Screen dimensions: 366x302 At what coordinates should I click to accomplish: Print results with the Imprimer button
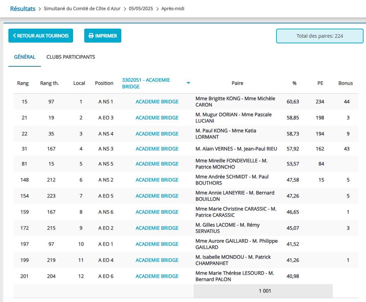(x=103, y=36)
